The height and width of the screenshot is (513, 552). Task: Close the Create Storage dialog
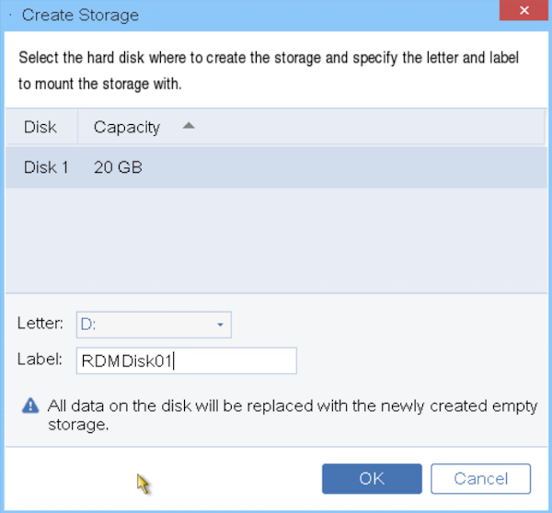coord(523,10)
